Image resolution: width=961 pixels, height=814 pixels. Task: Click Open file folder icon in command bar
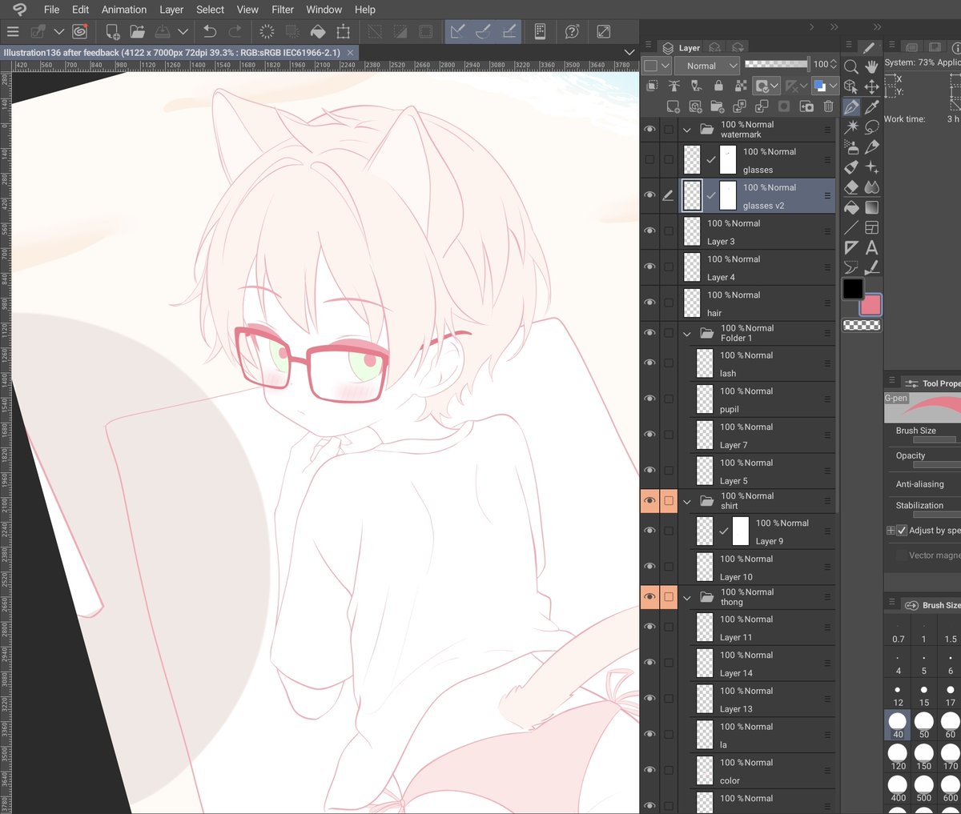[x=138, y=31]
